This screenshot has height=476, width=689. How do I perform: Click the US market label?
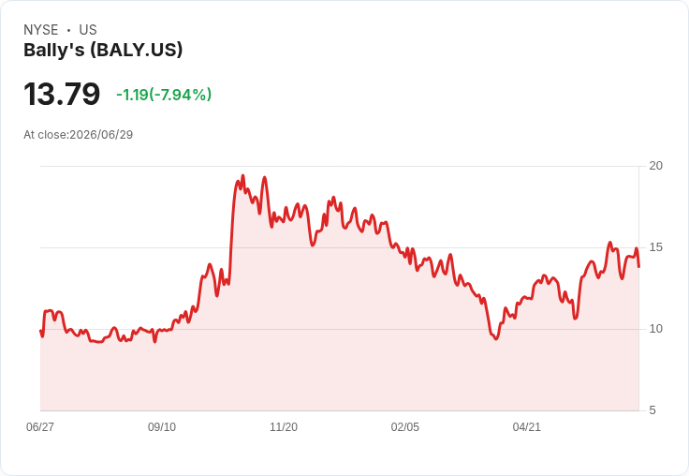click(x=88, y=29)
